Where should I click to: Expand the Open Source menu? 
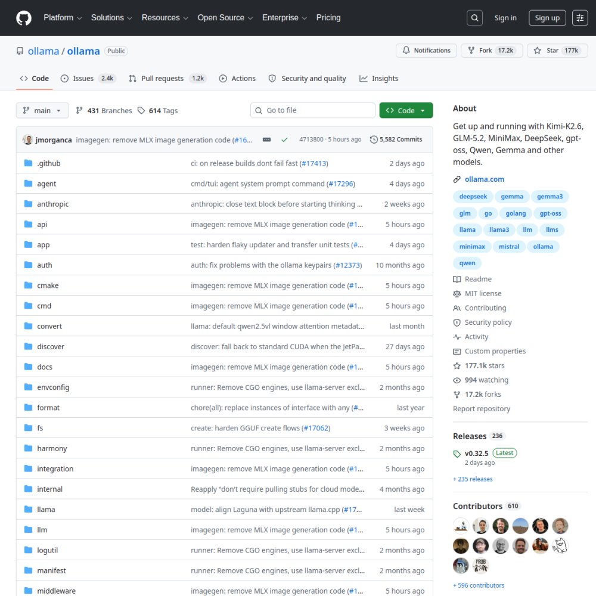point(225,18)
